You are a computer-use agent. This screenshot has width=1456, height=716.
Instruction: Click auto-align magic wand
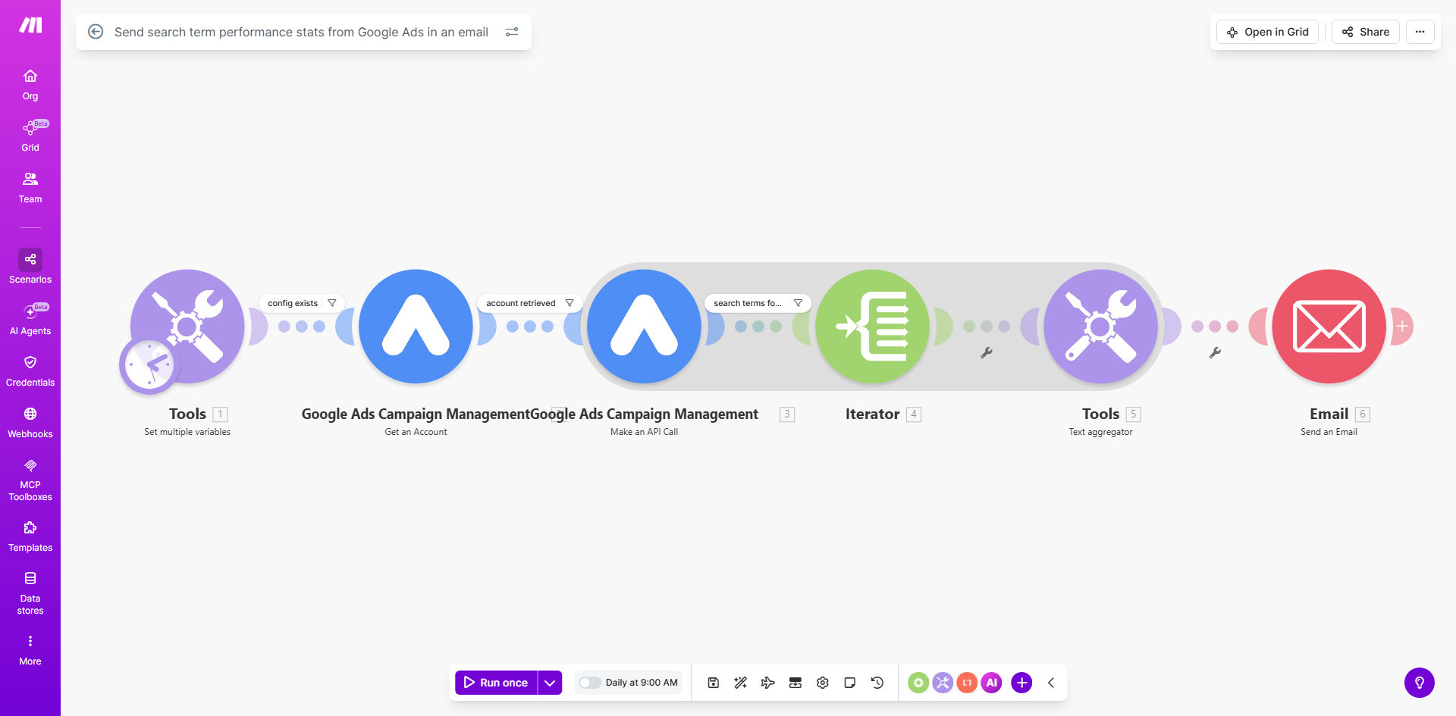point(741,683)
